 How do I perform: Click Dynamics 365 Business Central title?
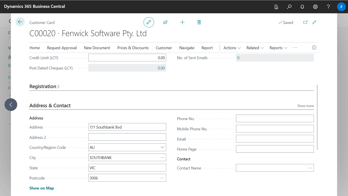pos(35,6)
